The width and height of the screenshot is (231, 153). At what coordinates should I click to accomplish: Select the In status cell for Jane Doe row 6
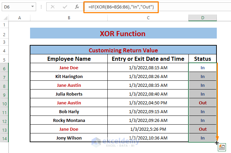coord(203,68)
